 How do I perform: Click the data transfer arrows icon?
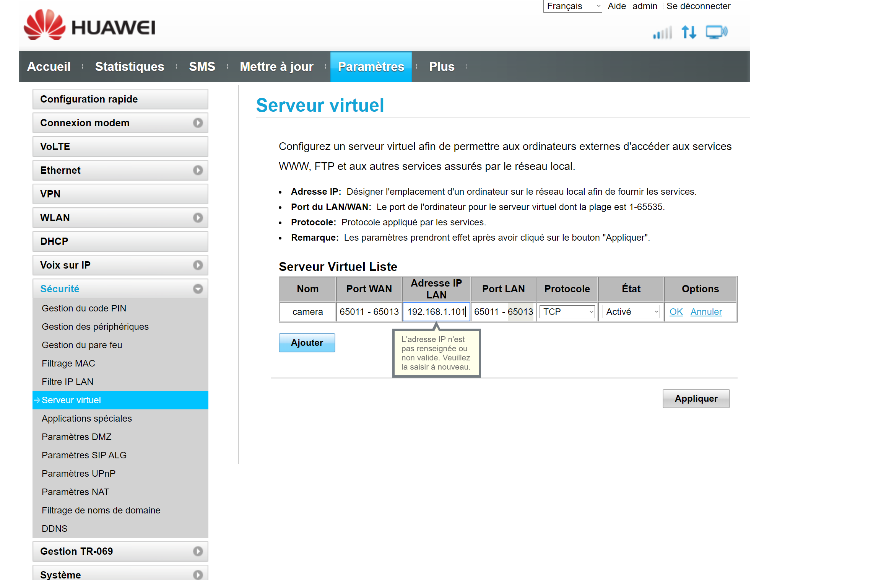tap(689, 32)
